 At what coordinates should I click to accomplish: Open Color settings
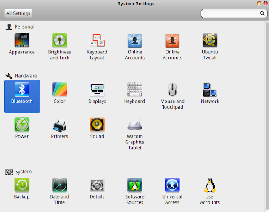point(59,93)
